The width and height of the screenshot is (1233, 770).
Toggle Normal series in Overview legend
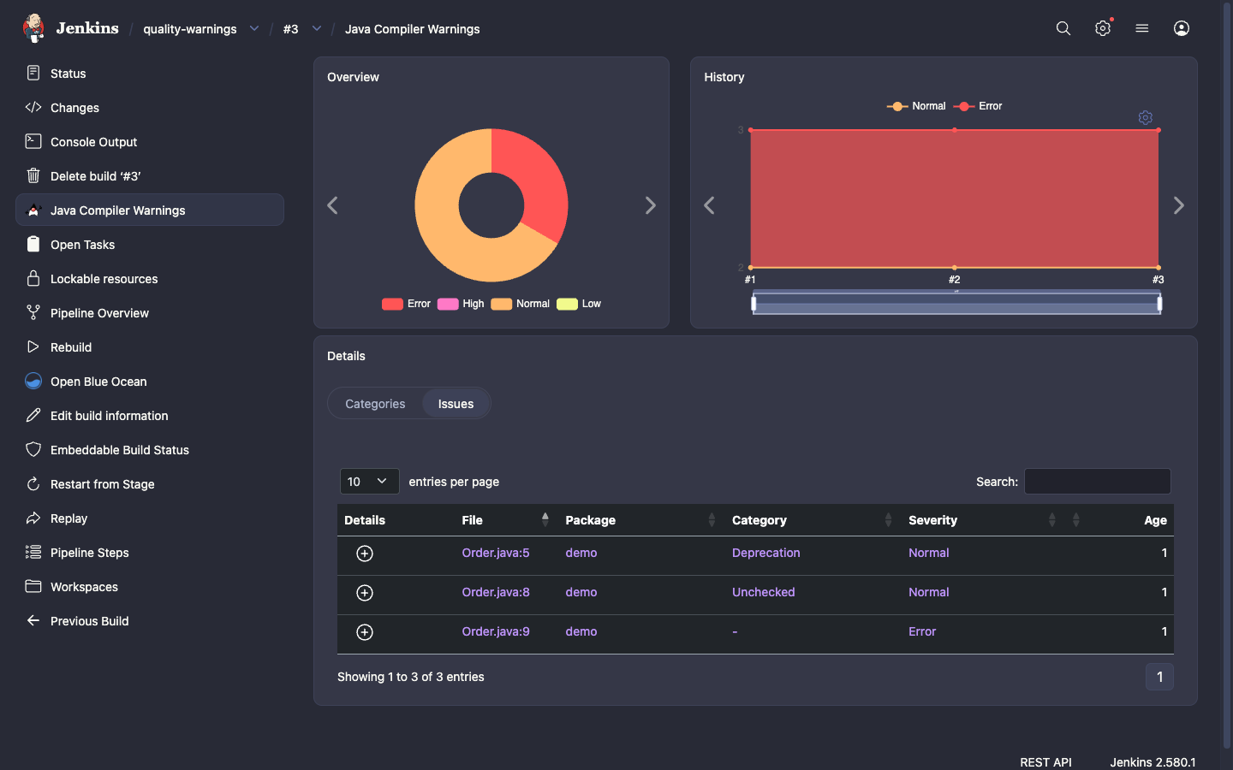(521, 304)
